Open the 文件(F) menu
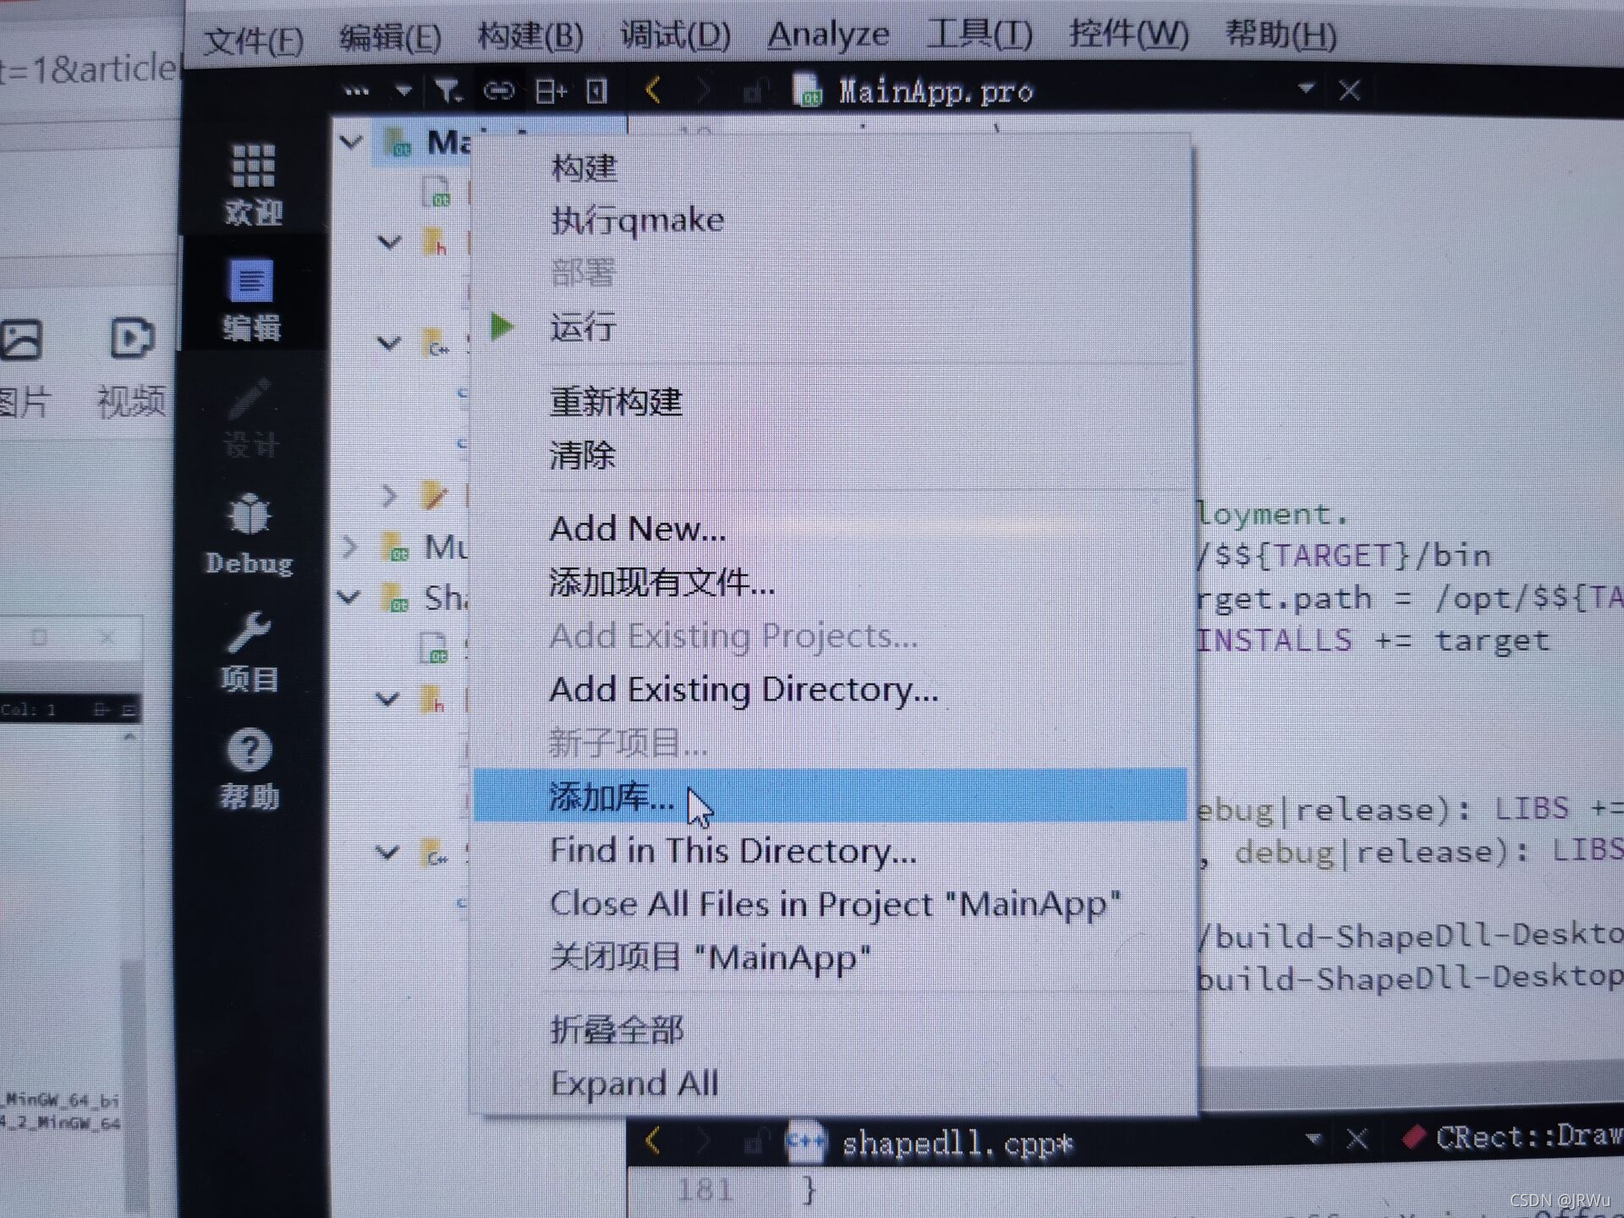The width and height of the screenshot is (1624, 1218). tap(254, 41)
